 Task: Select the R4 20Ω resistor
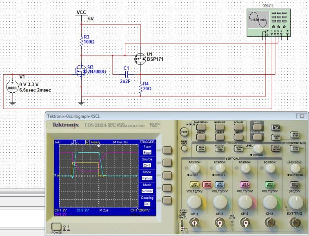point(141,88)
